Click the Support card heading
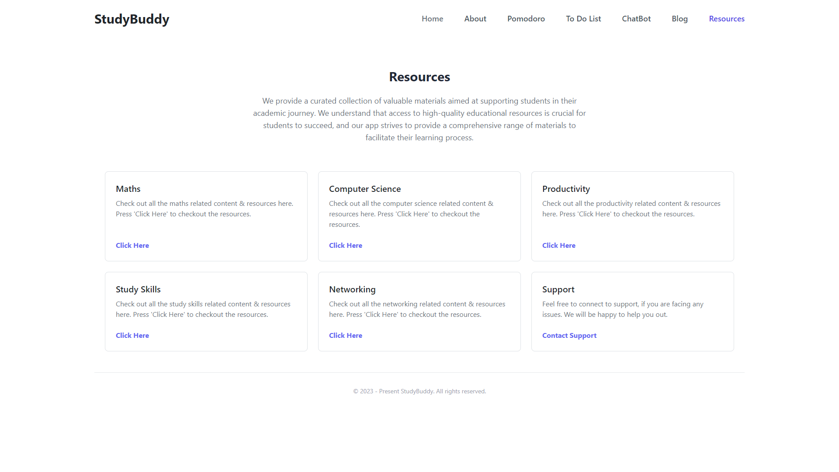 click(x=558, y=289)
